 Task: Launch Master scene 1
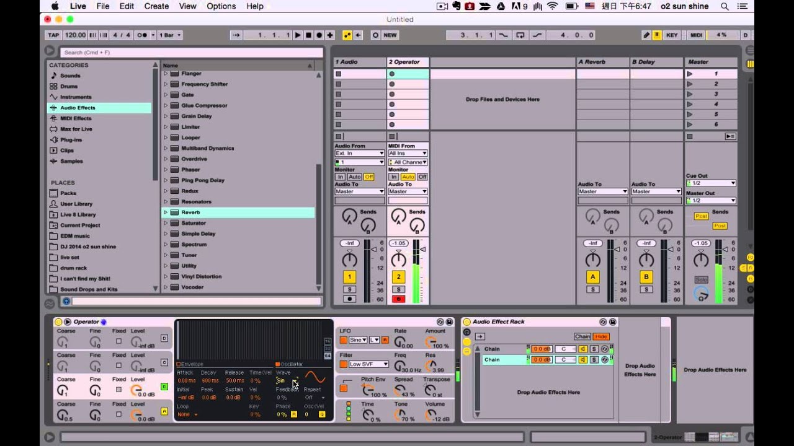click(x=690, y=74)
